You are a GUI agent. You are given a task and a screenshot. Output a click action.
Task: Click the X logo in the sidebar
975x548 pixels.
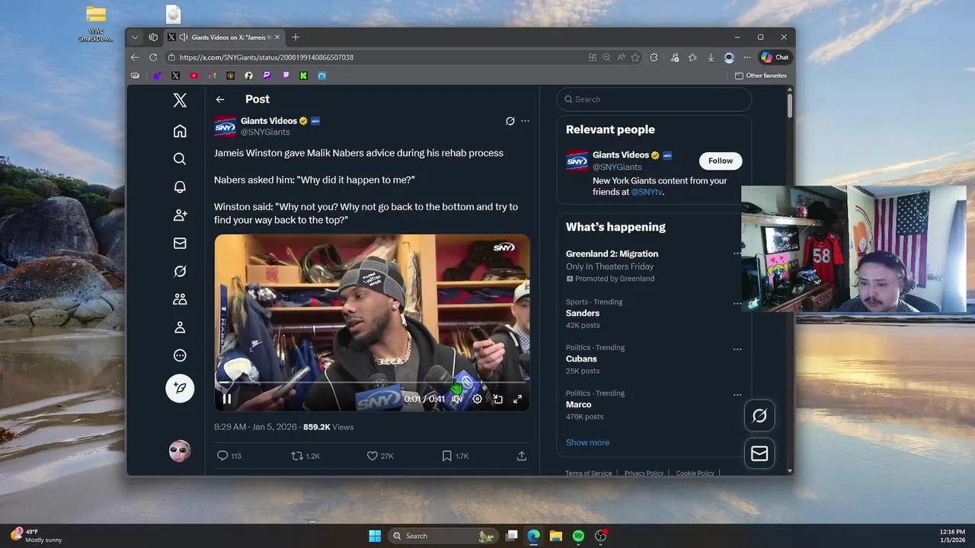click(180, 100)
